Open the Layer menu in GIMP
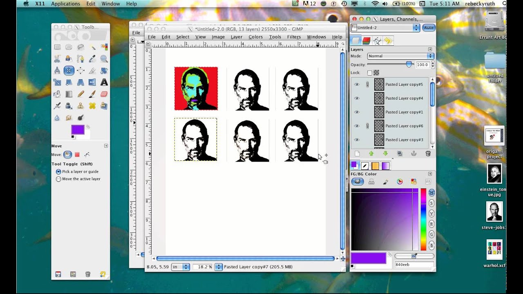 pos(237,37)
